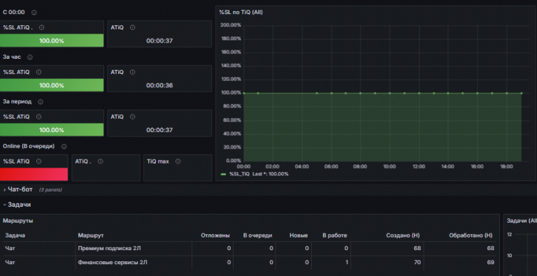Click info icon on '%SL ATiQ .' top panel

point(41,27)
